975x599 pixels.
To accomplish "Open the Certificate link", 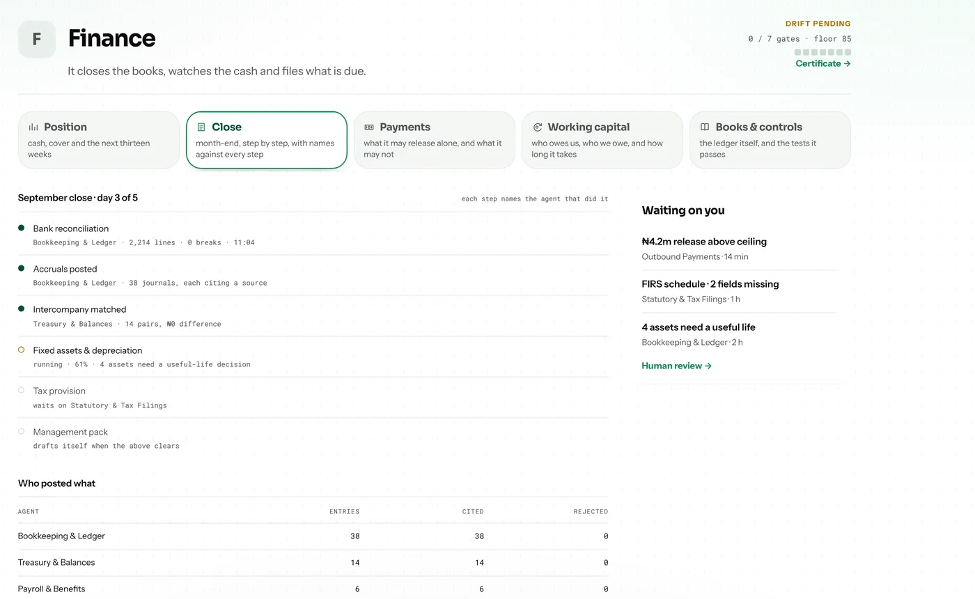I will (823, 63).
